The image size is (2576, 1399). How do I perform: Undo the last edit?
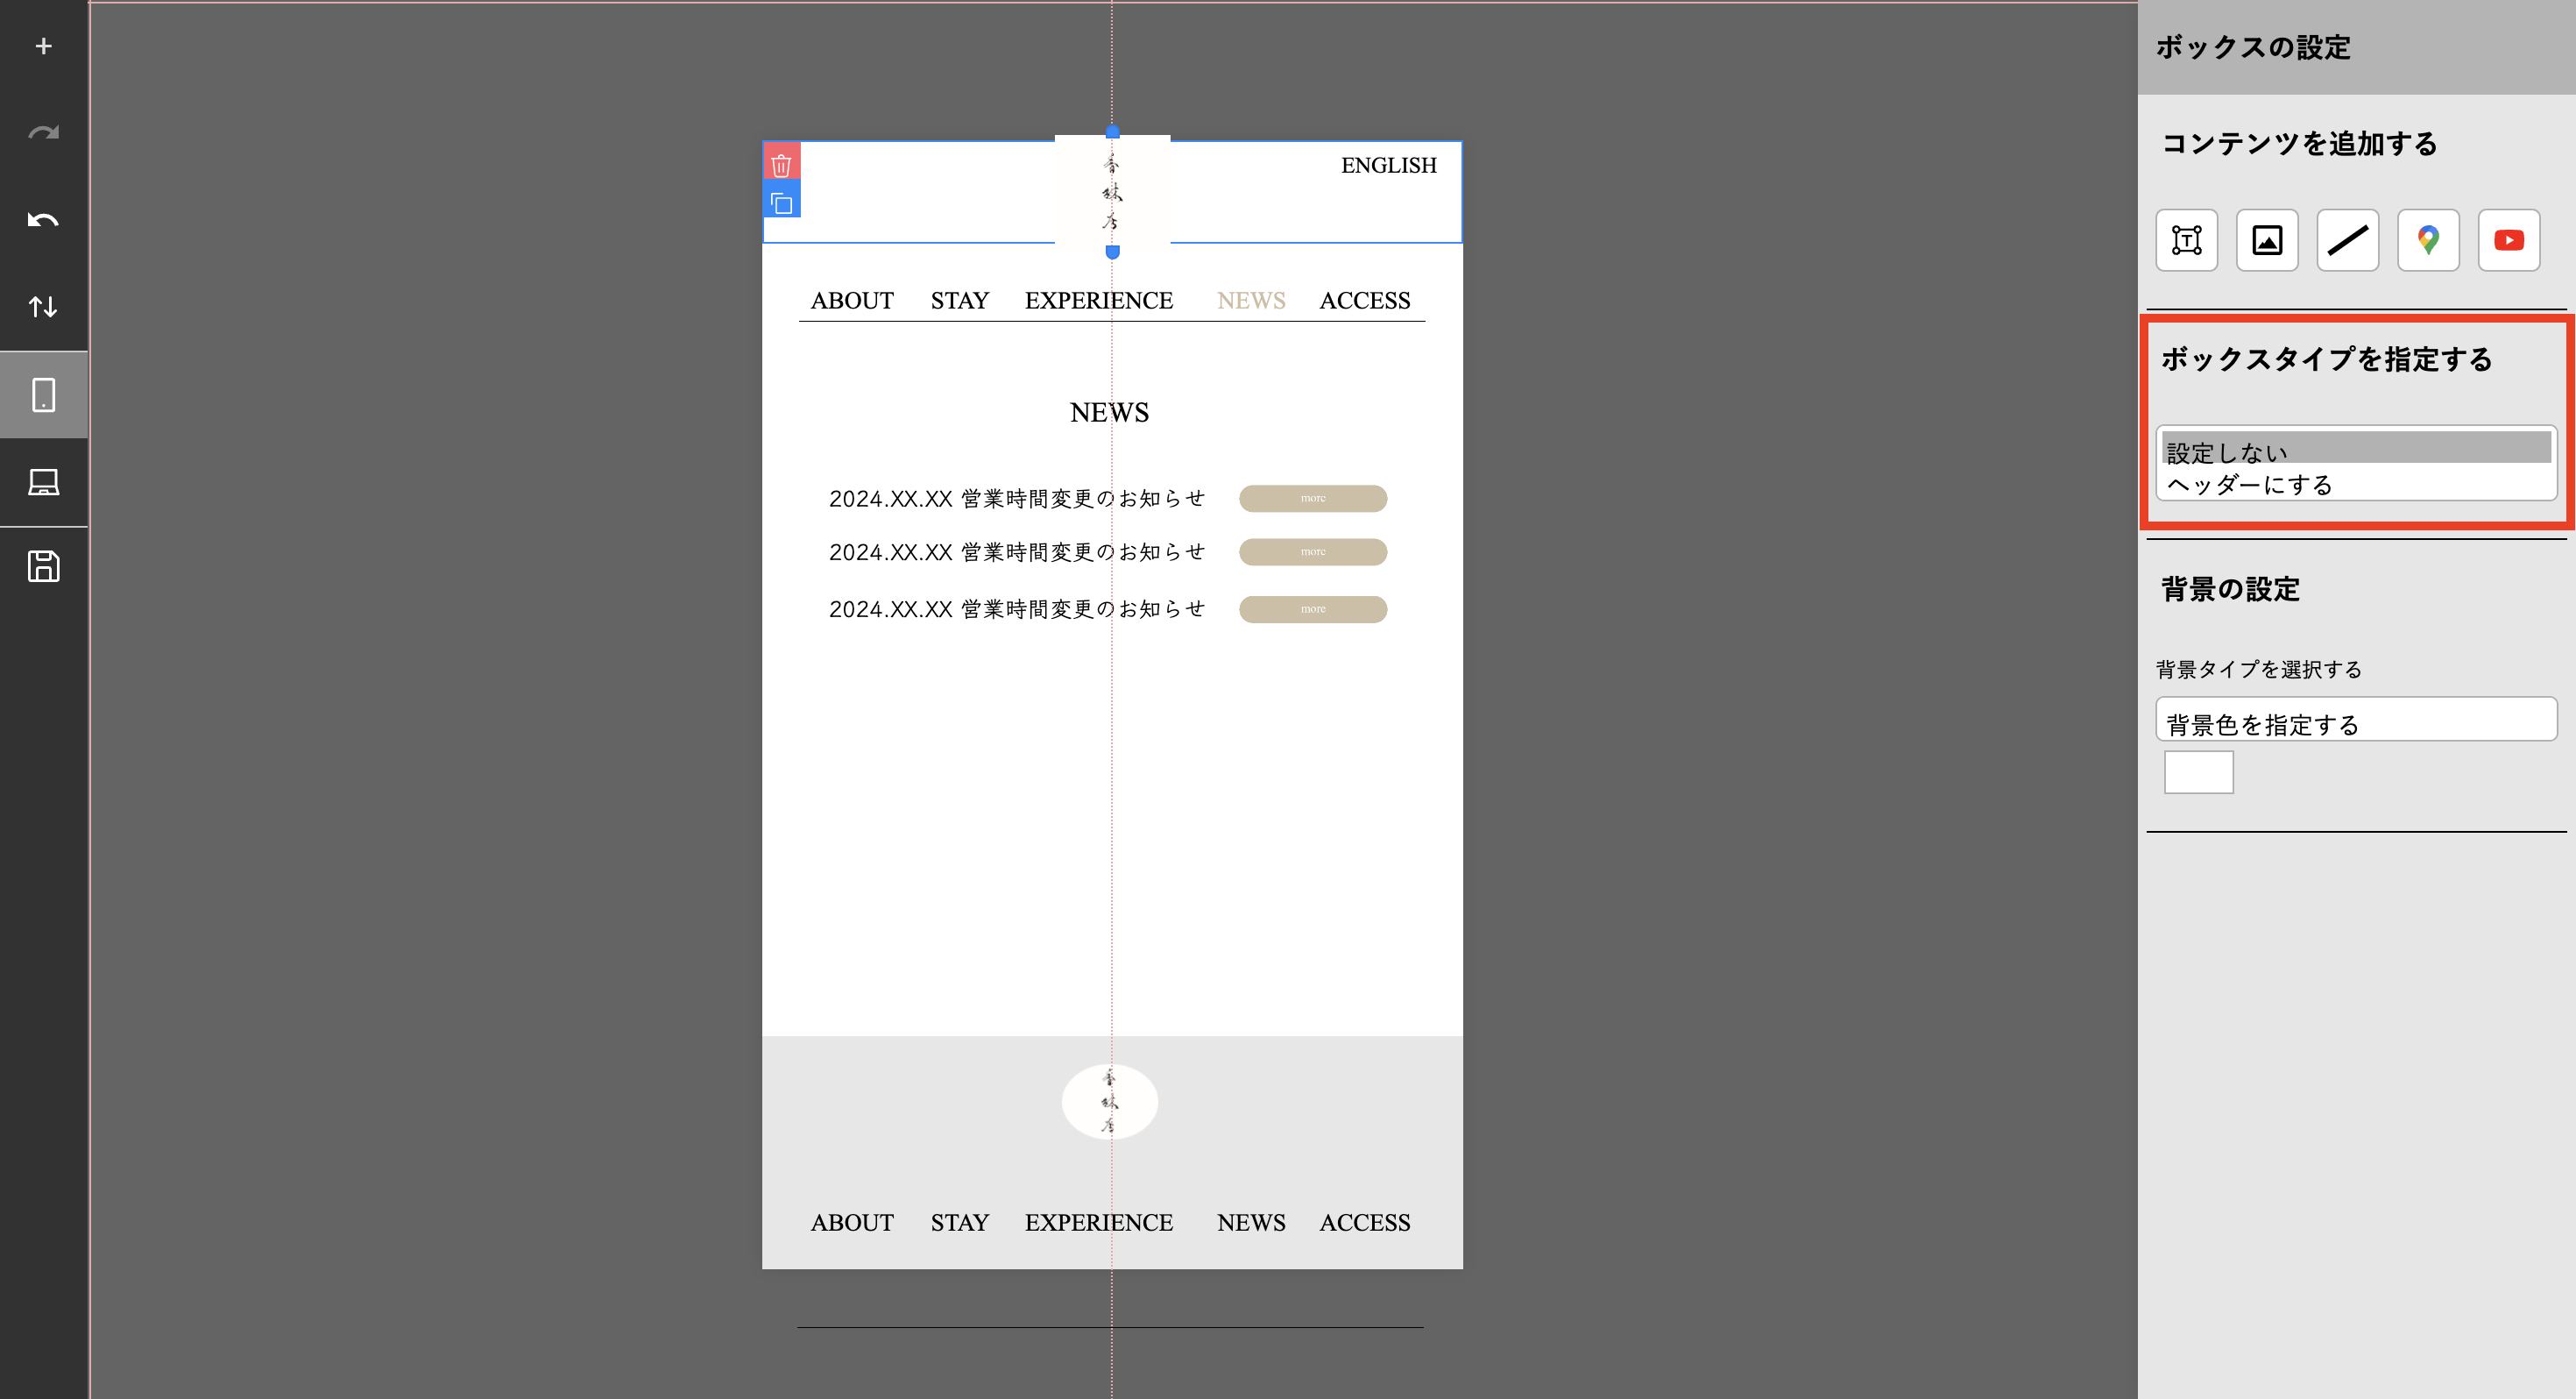[43, 219]
